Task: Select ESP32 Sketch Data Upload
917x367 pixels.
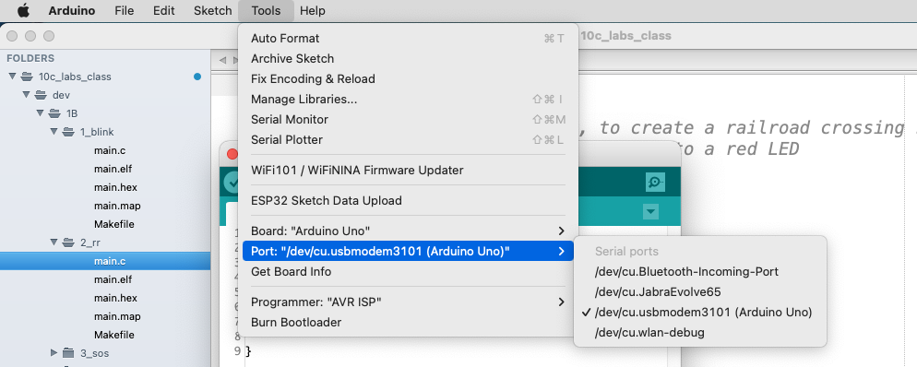Action: (x=408, y=200)
